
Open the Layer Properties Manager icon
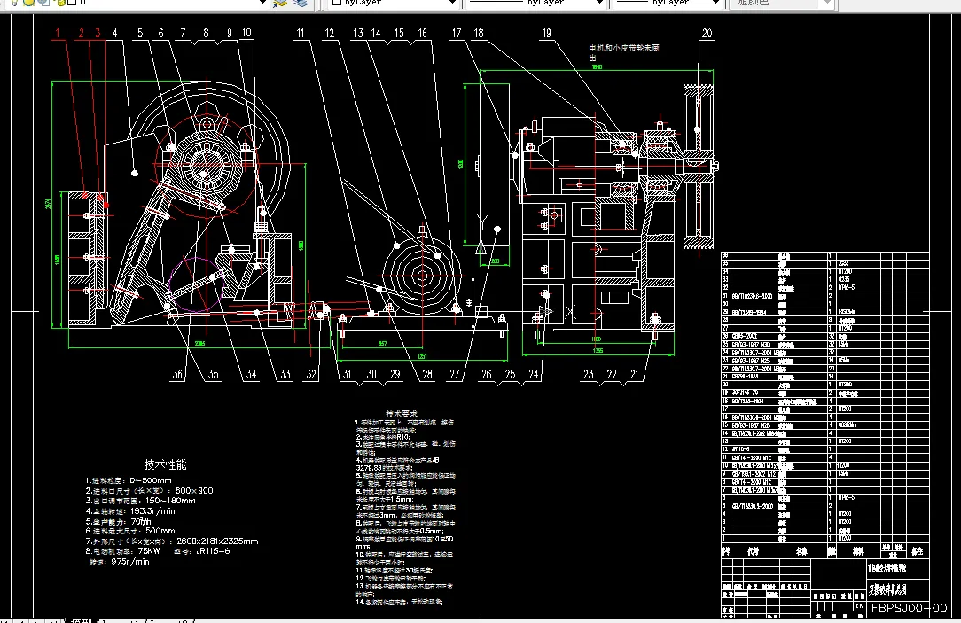[x=280, y=3]
